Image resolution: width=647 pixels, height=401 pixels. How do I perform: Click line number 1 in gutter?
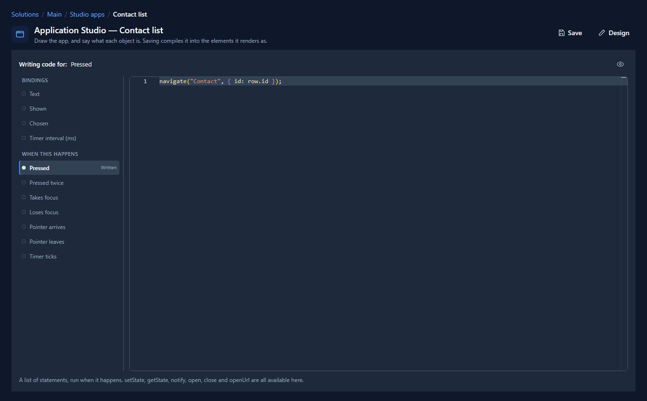tap(145, 81)
